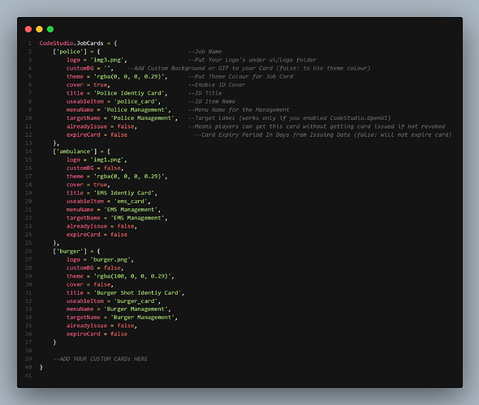This screenshot has height=405, width=479.
Task: Click the menuName 'EMS Management' value
Action: click(x=131, y=210)
